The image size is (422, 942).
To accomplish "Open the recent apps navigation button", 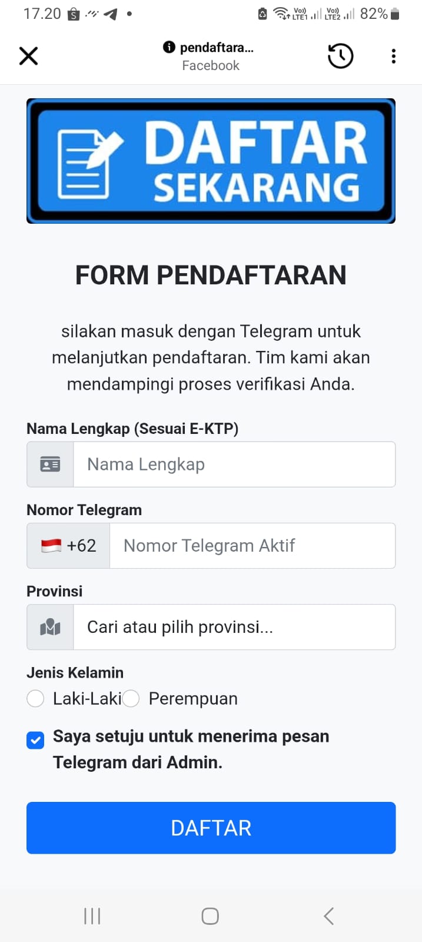I will 92,916.
